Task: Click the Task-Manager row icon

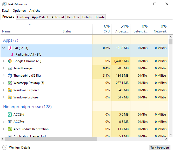Action: (x=10, y=68)
